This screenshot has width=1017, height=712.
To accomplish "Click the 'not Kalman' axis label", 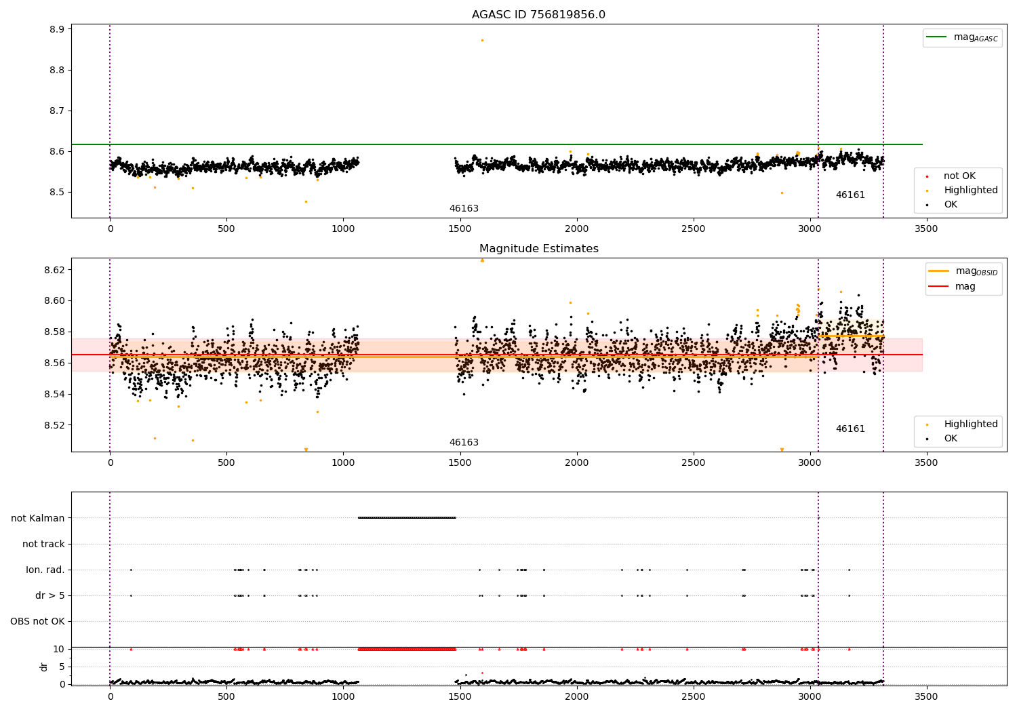I will [37, 519].
